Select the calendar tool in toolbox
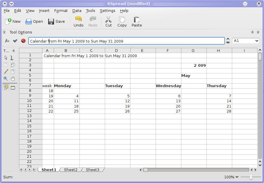Viewport: 264px width, 183px height. click(x=13, y=87)
